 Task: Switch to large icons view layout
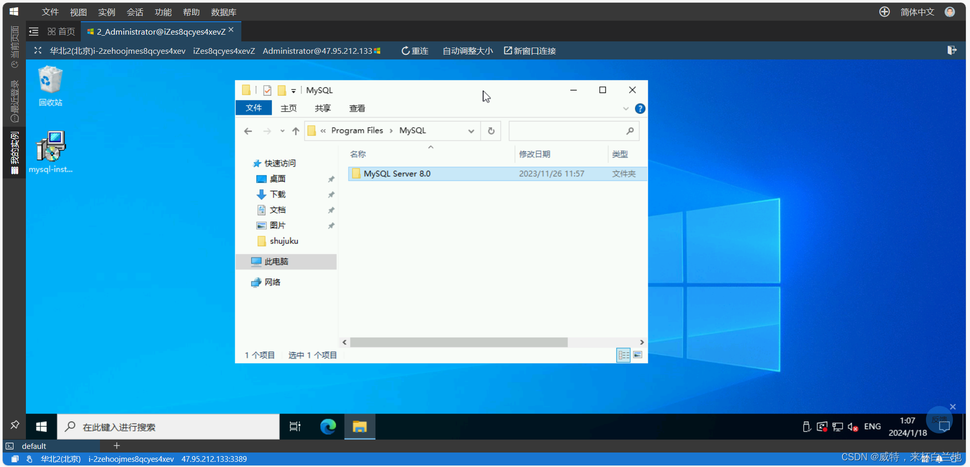coord(638,355)
